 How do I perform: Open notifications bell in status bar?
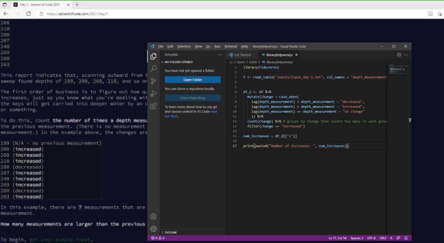[406, 238]
